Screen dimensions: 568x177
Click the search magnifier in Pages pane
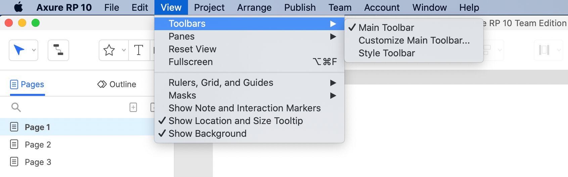click(16, 107)
